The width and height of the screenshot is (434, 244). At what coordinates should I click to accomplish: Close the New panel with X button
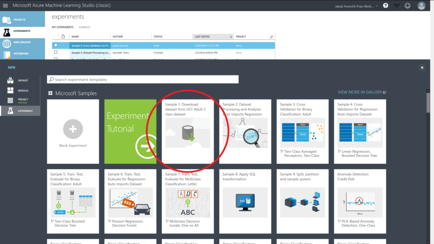click(x=422, y=67)
